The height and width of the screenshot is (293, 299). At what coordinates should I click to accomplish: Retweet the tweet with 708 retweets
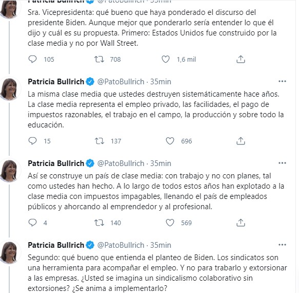point(99,59)
